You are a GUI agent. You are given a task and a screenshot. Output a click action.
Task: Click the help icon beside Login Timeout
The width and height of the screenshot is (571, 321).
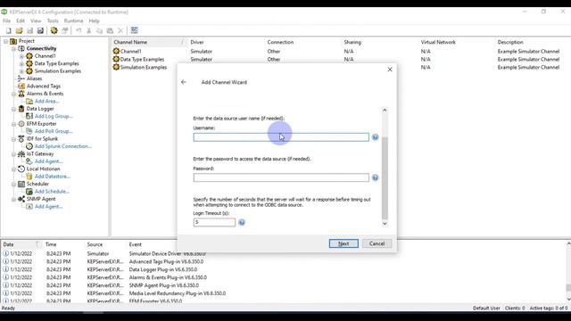coord(242,222)
